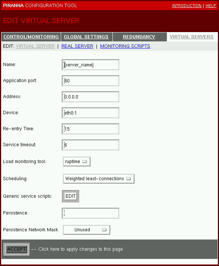Select the Virtual Servers tab
This screenshot has height=266, width=219.
coord(191,37)
